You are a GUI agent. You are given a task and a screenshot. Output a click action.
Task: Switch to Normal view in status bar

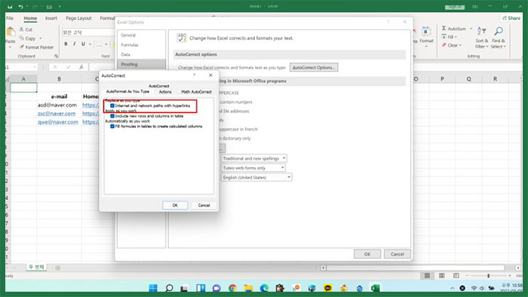[427, 275]
